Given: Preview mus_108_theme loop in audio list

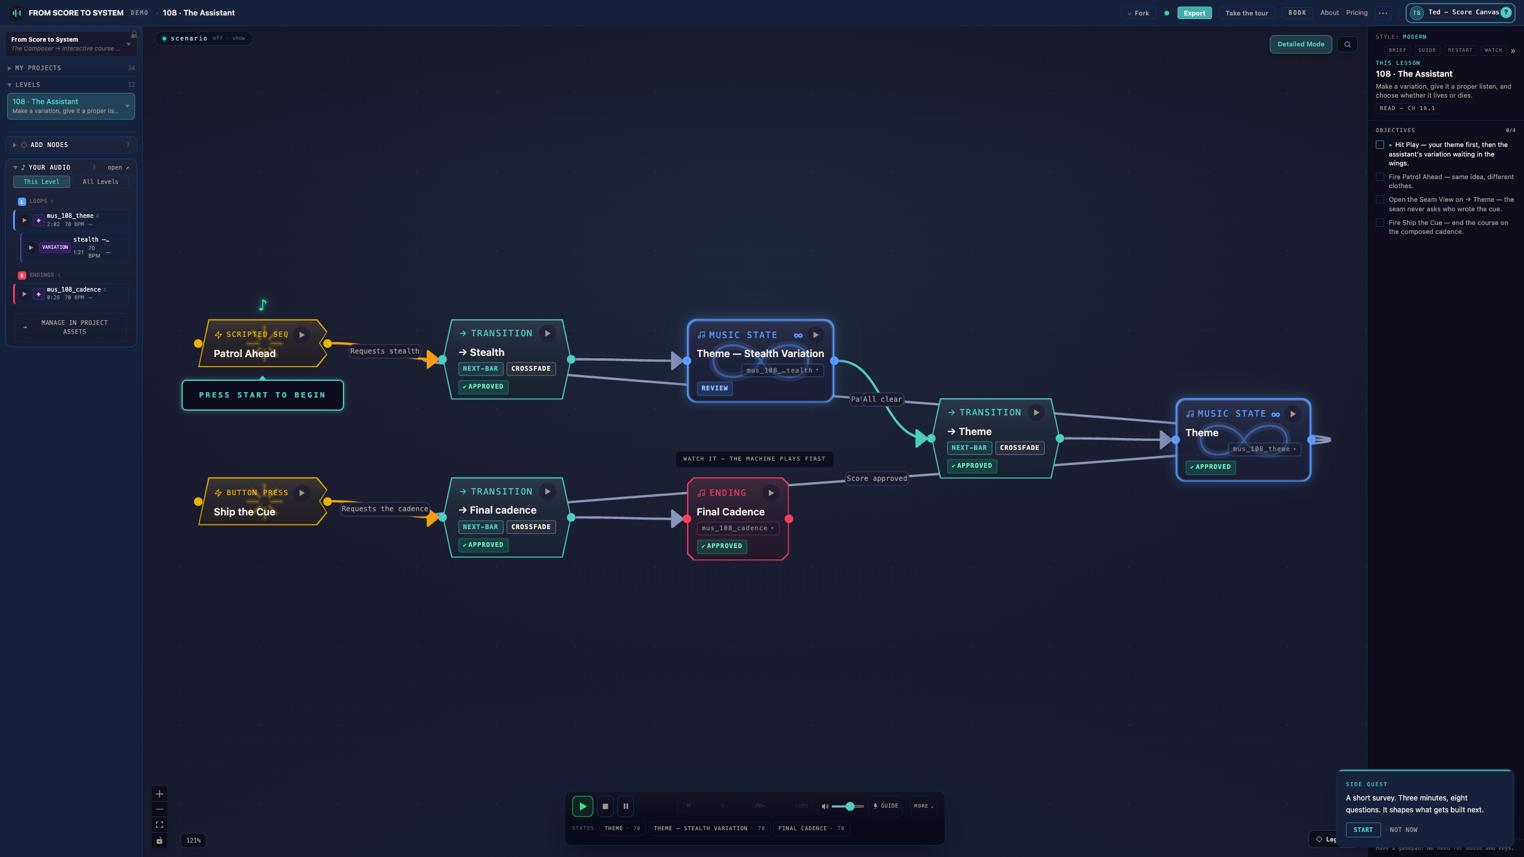Looking at the screenshot, I should click(24, 220).
